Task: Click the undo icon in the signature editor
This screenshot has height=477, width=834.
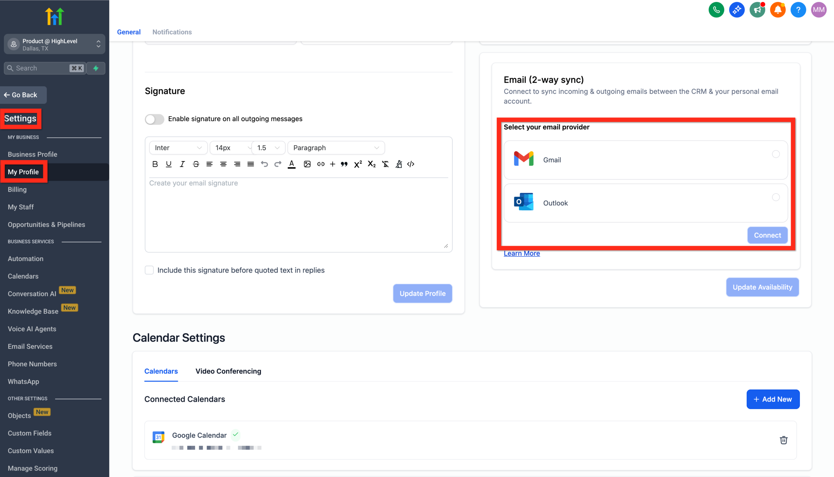Action: [x=264, y=164]
